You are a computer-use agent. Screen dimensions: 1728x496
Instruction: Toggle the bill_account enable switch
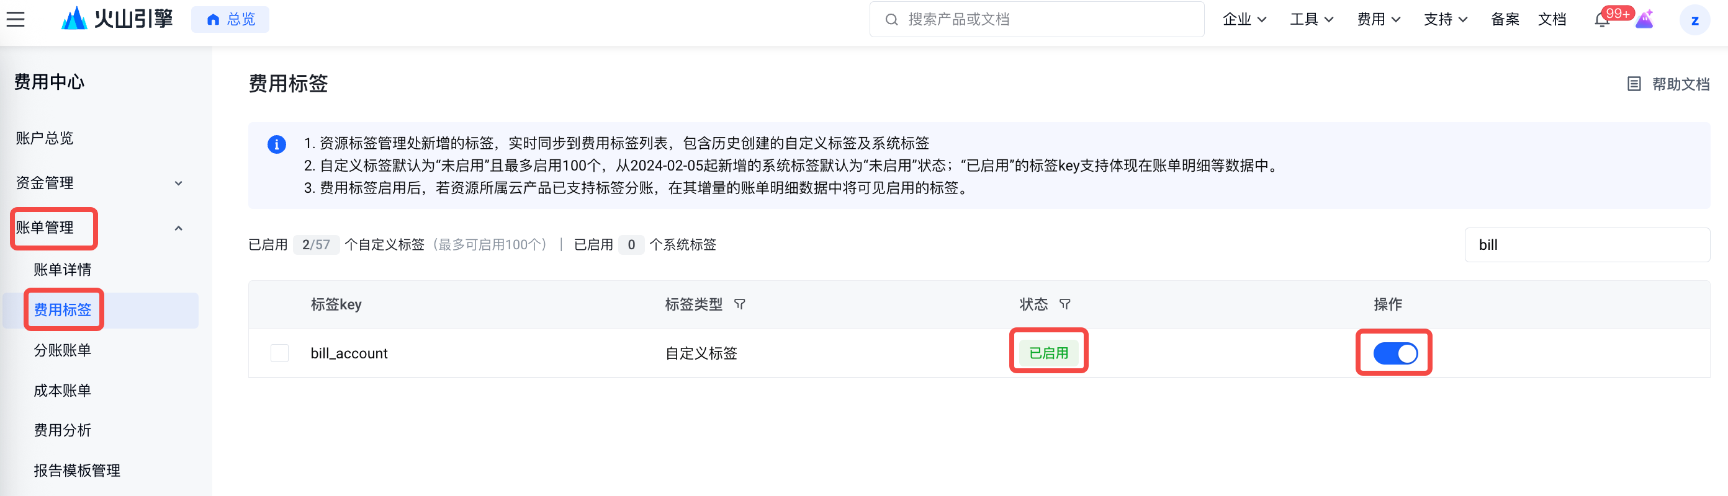click(x=1395, y=353)
